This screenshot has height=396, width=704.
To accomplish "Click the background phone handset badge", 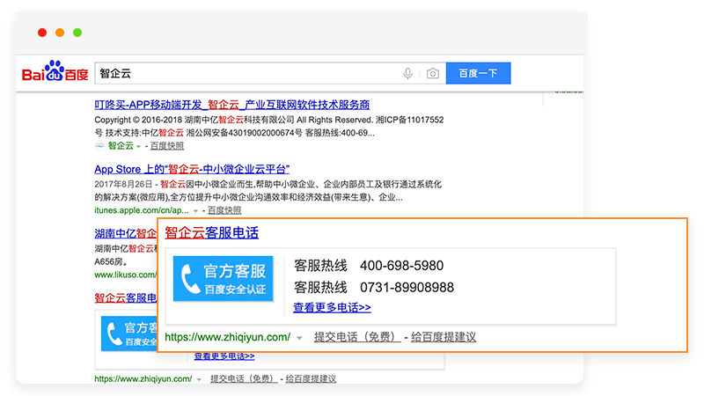I will point(129,334).
